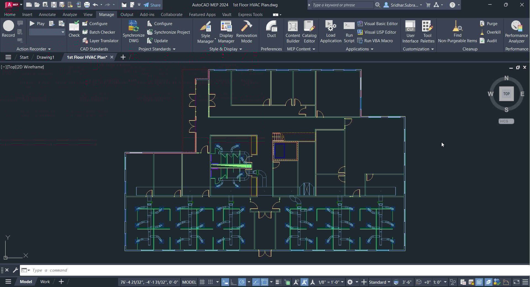Toggle Ortho mode in status bar
This screenshot has width=530, height=287.
click(234, 282)
